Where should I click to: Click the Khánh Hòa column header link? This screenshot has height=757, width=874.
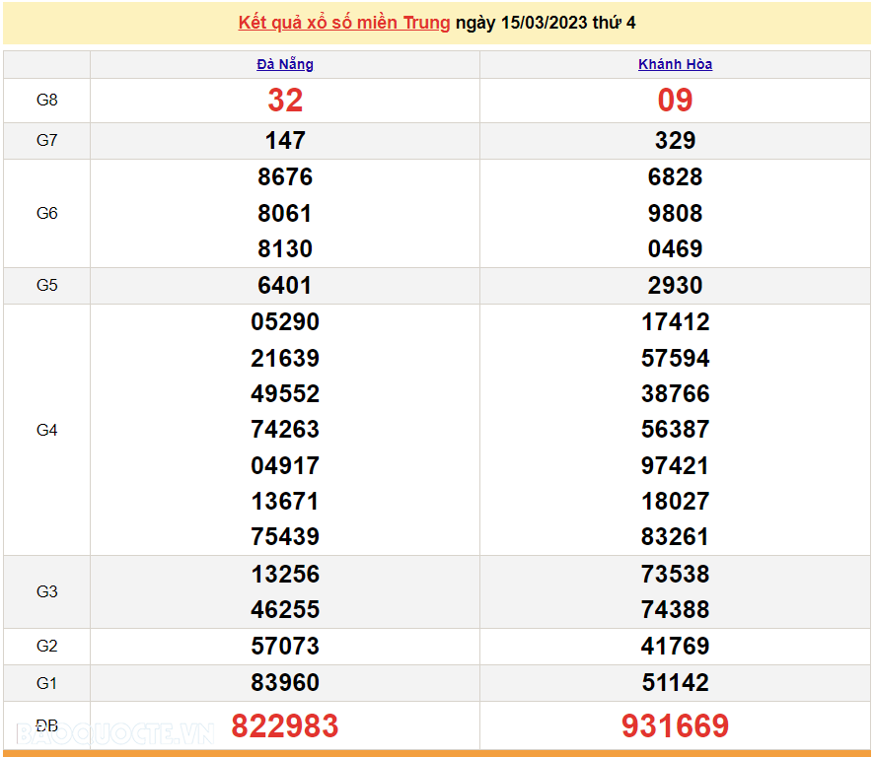pyautogui.click(x=675, y=63)
